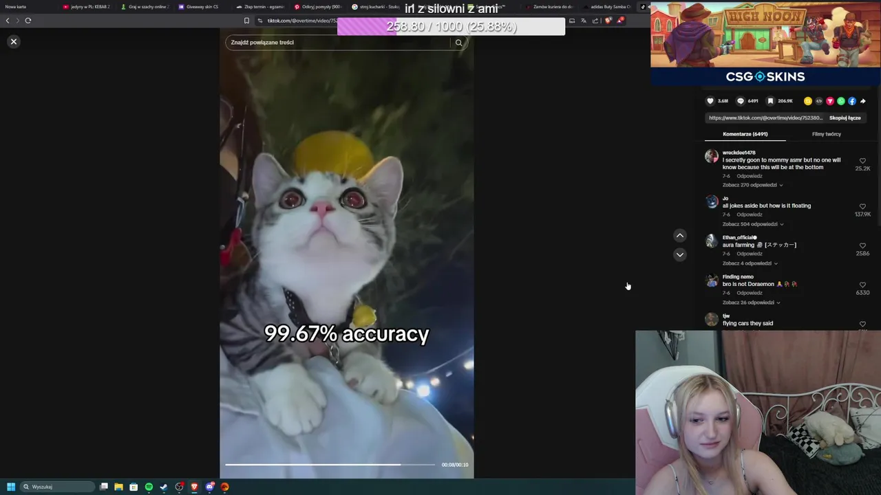Reply to wreckdee1478 via Odpowiedz
The width and height of the screenshot is (881, 495).
(750, 176)
